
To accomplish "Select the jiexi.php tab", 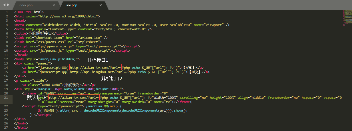I will 72,5.
